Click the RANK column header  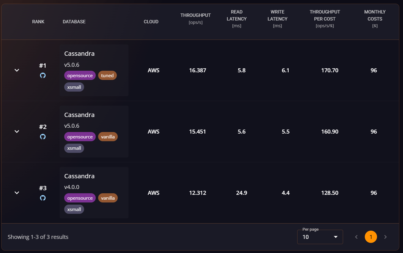[x=38, y=21]
